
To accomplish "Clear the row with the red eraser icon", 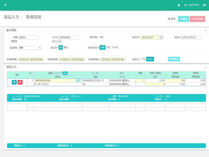I will pos(20,82).
